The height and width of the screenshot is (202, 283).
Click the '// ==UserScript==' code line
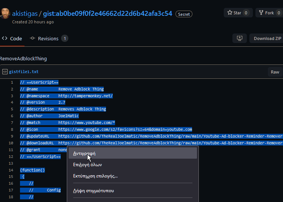click(x=39, y=83)
